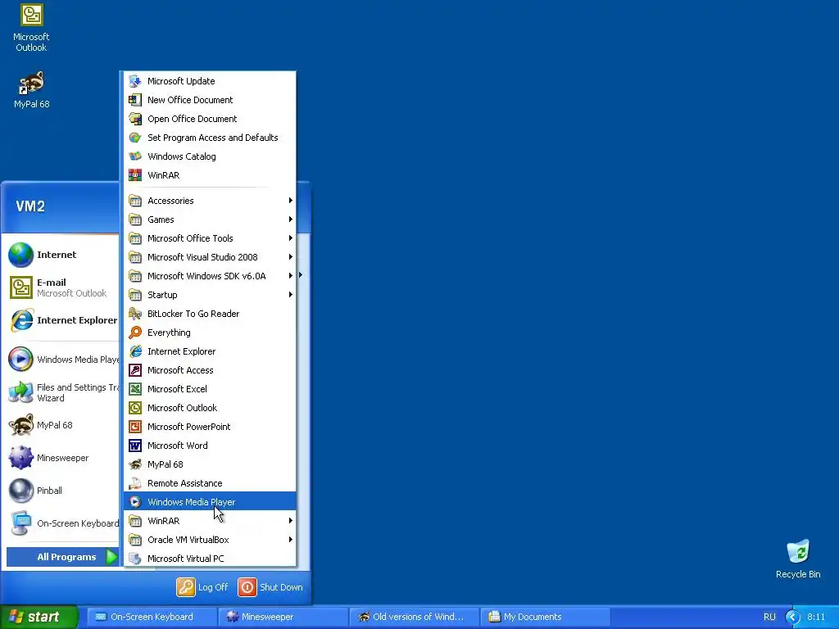This screenshot has height=629, width=839.
Task: Switch to On-Screen Keyboard taskbar button
Action: pos(152,617)
